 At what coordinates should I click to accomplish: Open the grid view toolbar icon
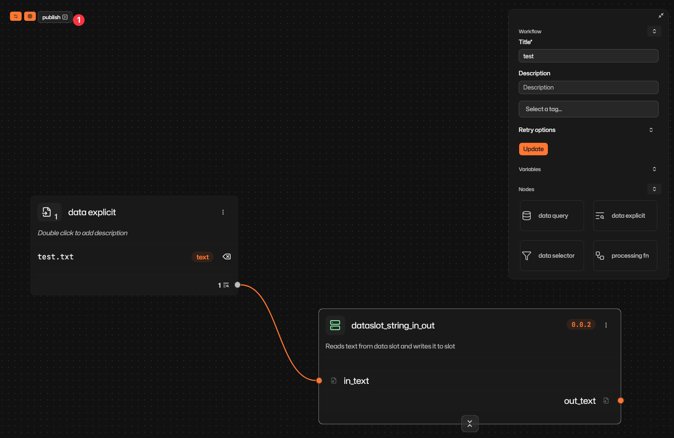30,16
